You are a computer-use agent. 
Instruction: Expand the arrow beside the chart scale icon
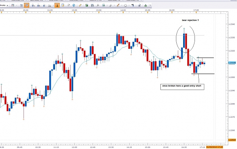pos(53,6)
